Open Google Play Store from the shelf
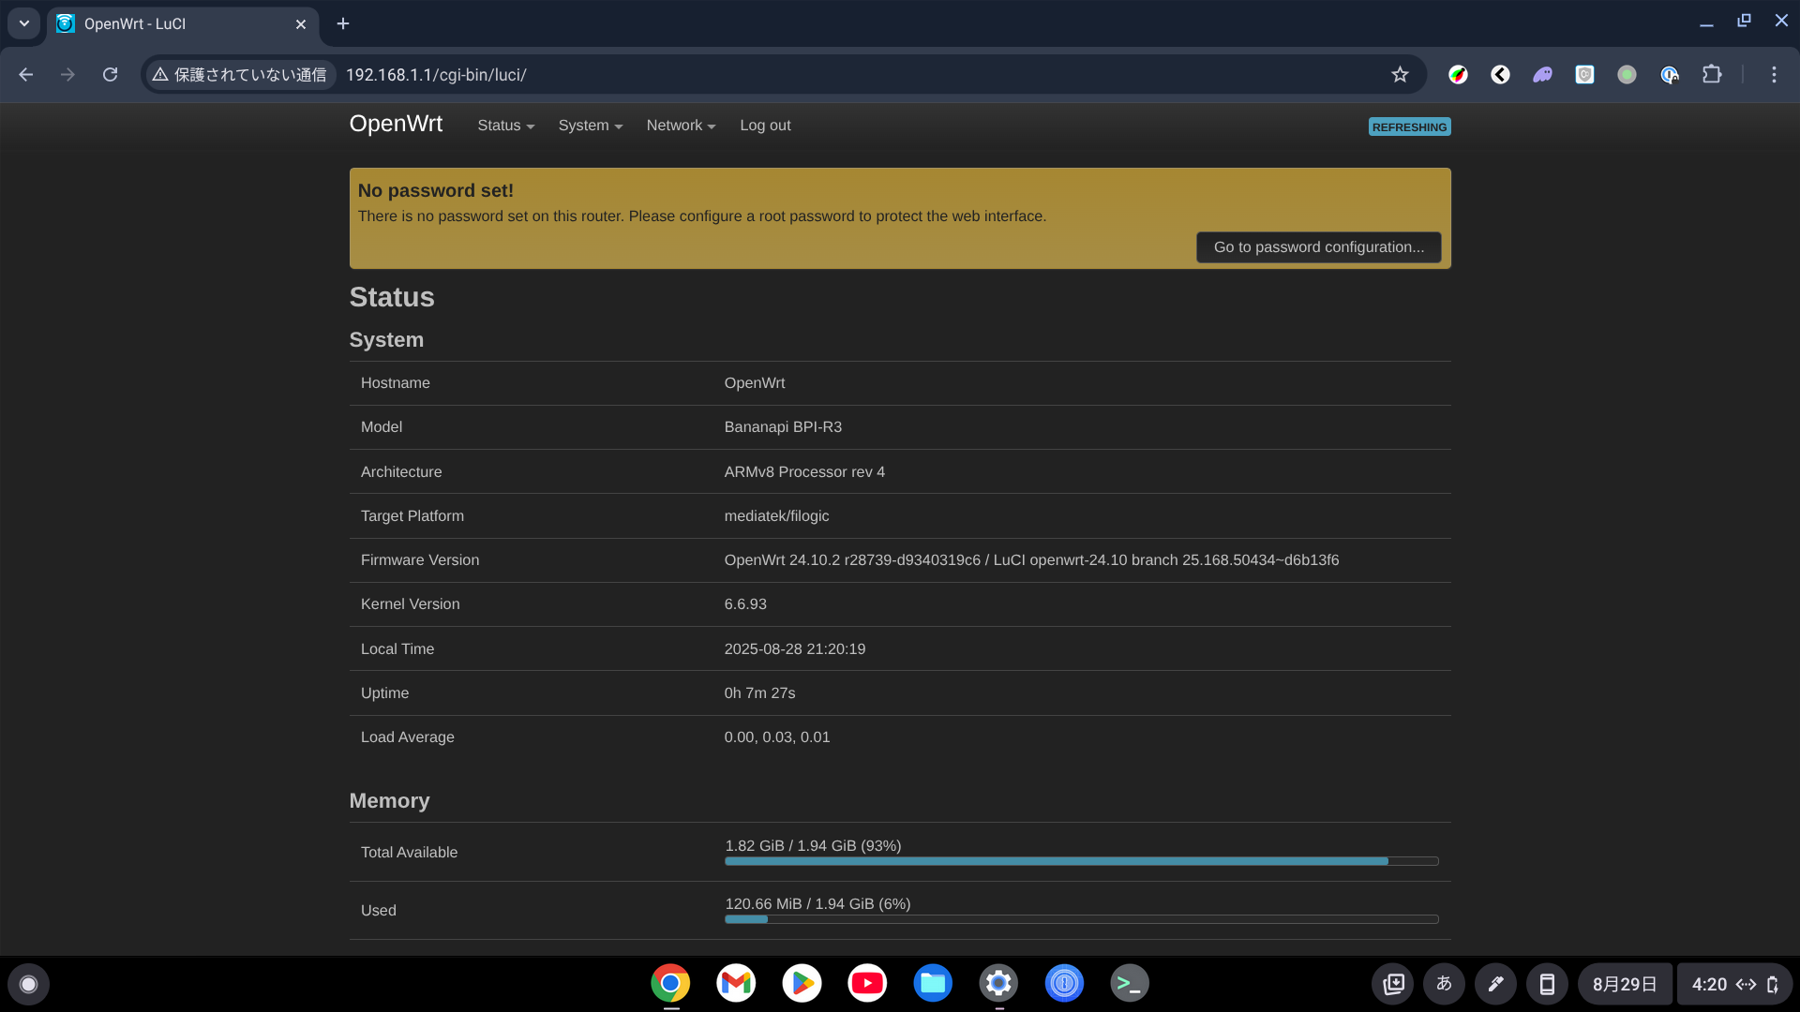This screenshot has height=1012, width=1800. tap(802, 983)
